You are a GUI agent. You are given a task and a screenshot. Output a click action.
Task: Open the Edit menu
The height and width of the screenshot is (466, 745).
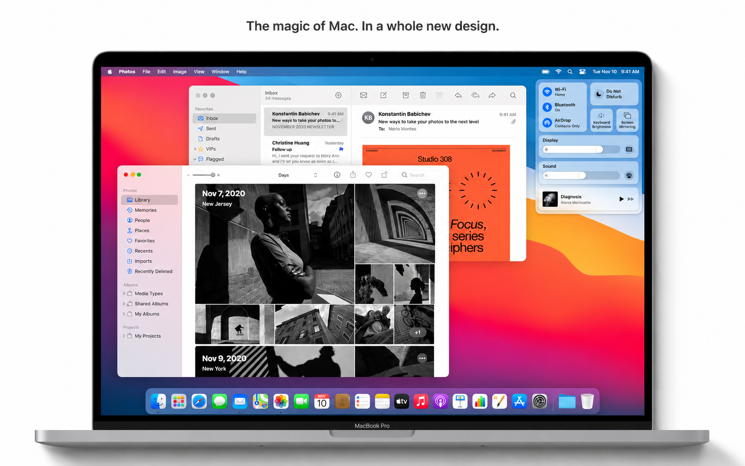[x=162, y=71]
